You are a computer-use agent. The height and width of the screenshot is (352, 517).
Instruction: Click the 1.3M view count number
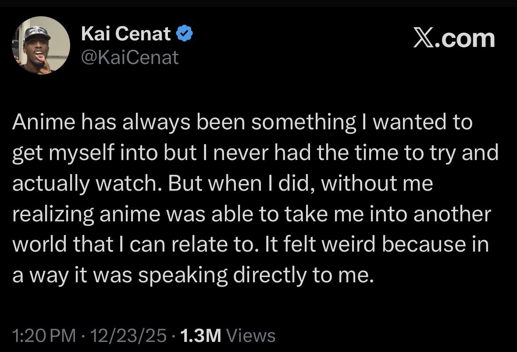[200, 335]
